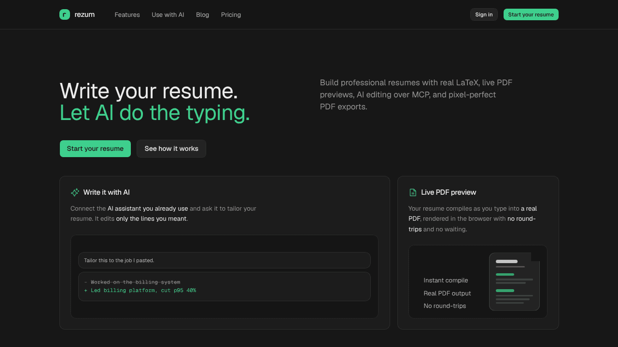
Task: Click the No round-trips list text
Action: point(445,306)
